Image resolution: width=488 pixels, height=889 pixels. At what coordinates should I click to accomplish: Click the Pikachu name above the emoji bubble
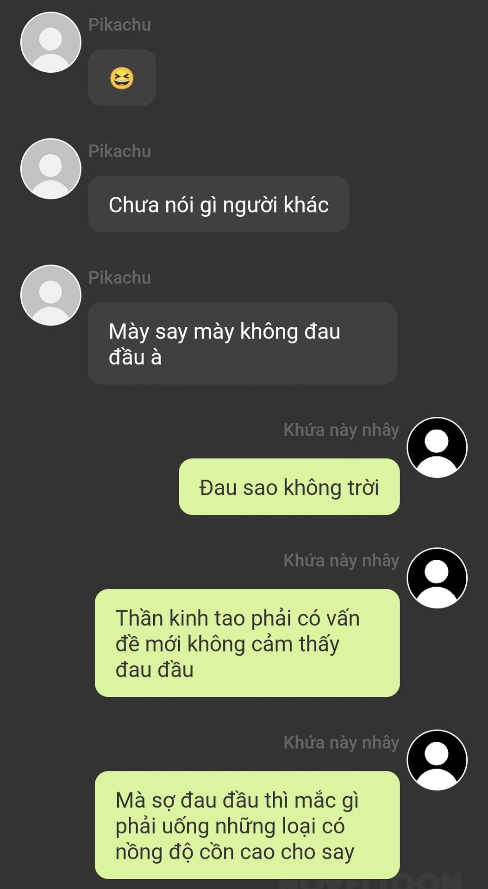[119, 25]
